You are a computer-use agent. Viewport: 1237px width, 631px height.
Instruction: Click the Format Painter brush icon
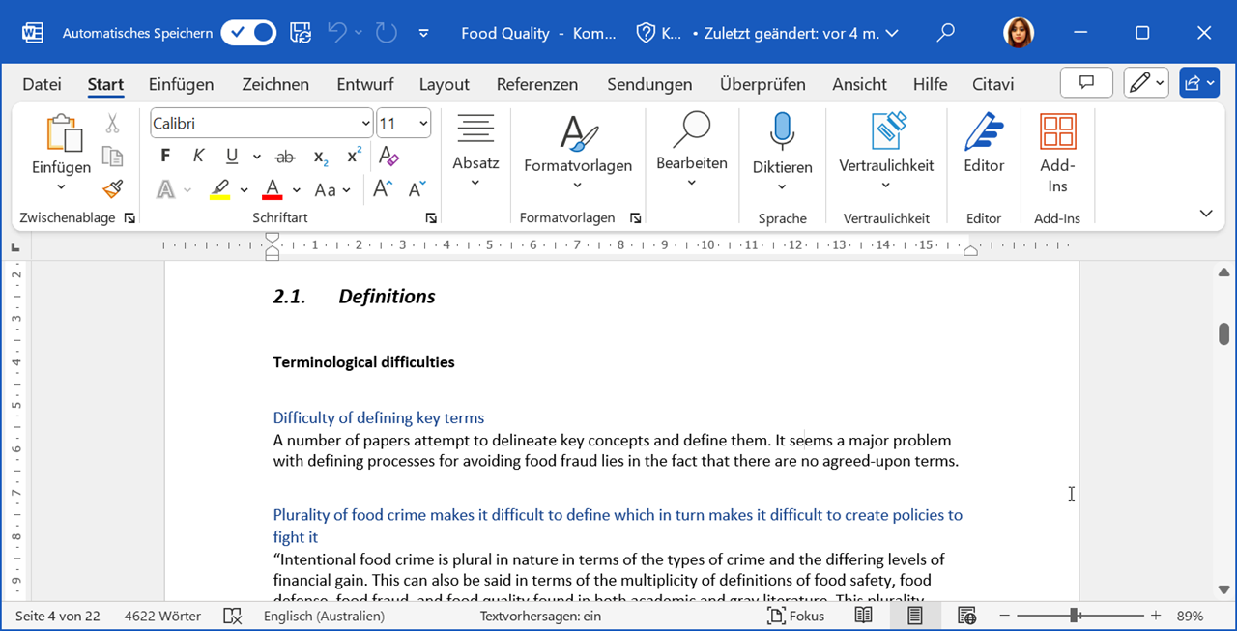click(x=112, y=188)
